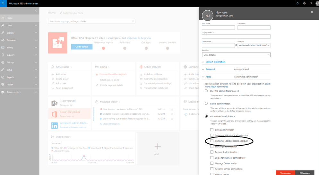The height and width of the screenshot is (175, 319).
Task: Tick the Password administrator checkbox
Action: [x=212, y=152]
